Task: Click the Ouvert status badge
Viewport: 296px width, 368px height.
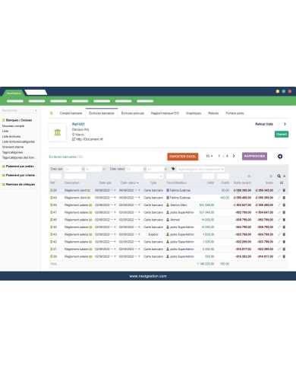Action: (282, 134)
